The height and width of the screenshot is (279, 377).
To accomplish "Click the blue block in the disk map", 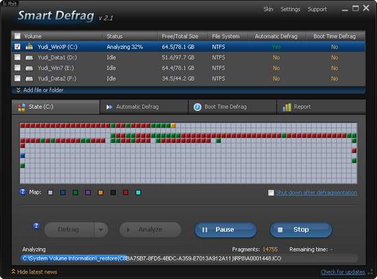I will [x=23, y=156].
